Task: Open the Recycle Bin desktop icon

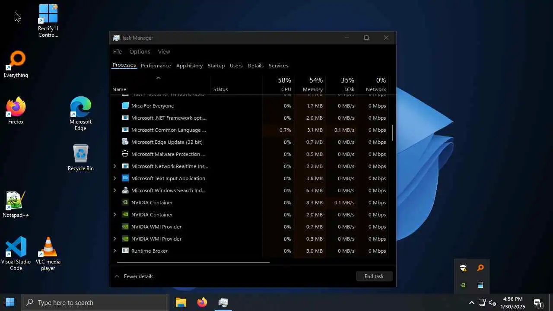Action: pos(80,157)
